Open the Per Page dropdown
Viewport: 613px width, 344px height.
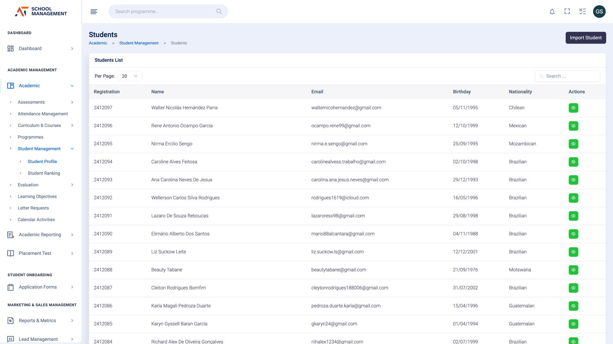(130, 76)
